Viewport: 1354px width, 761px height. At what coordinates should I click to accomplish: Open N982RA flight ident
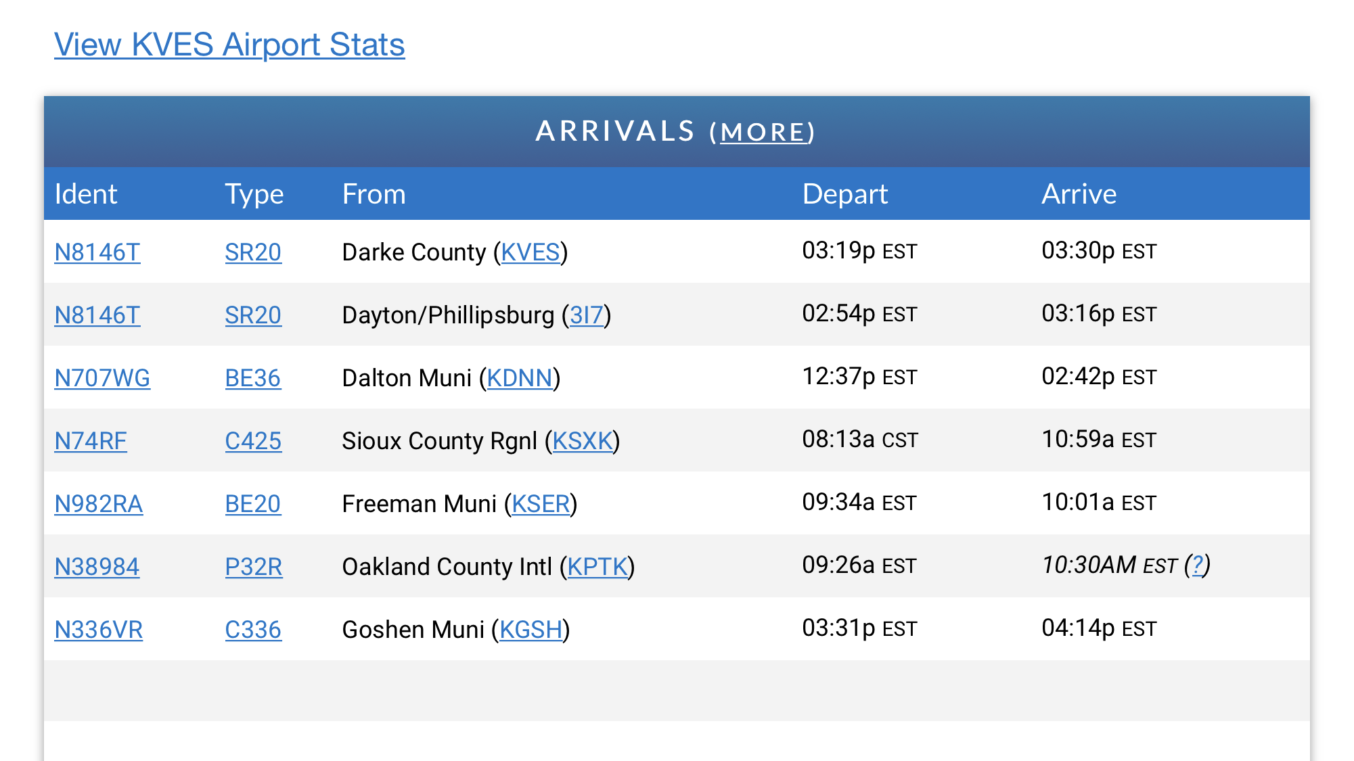(x=99, y=504)
